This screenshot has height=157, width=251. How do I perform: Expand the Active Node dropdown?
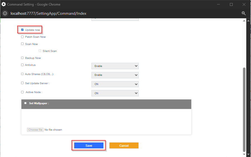[115, 93]
